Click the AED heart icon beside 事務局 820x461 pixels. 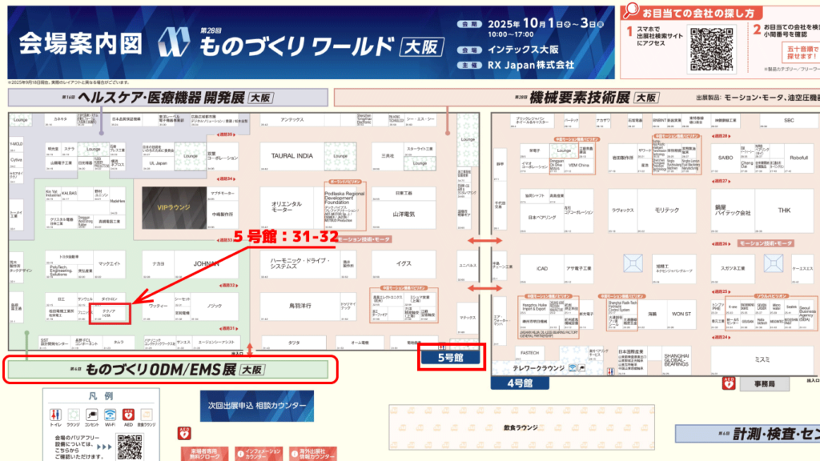click(x=728, y=384)
